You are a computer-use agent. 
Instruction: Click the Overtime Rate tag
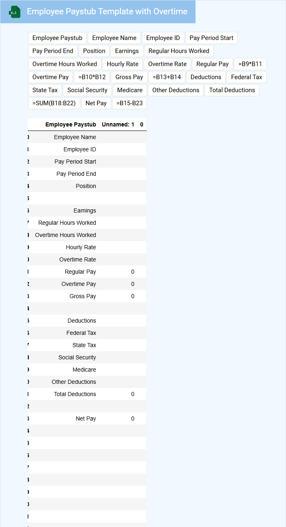pyautogui.click(x=167, y=64)
